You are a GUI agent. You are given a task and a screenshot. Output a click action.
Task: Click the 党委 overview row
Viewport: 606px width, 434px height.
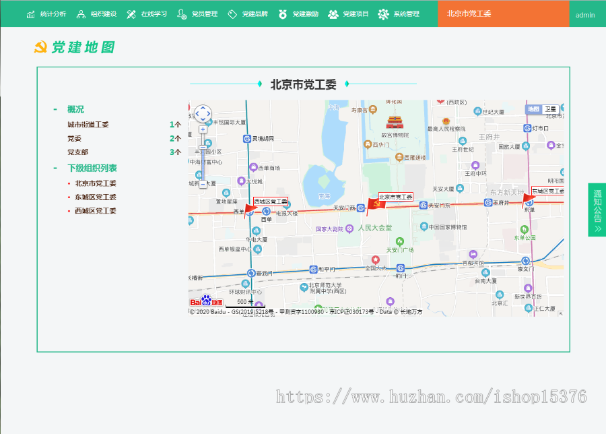(x=124, y=138)
